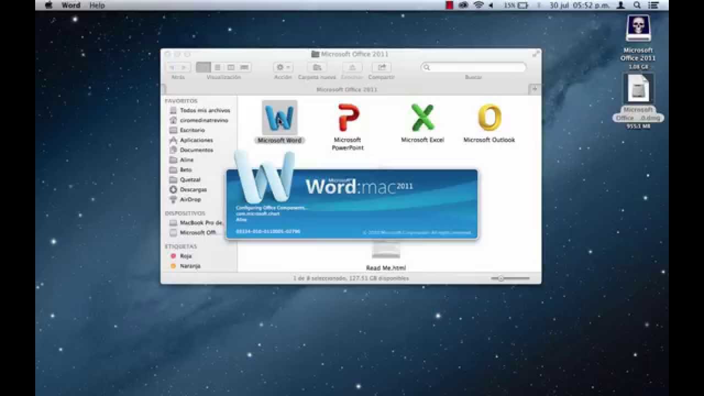Viewport: 704px width, 396px height.
Task: Select the Roja red tag
Action: pos(180,256)
